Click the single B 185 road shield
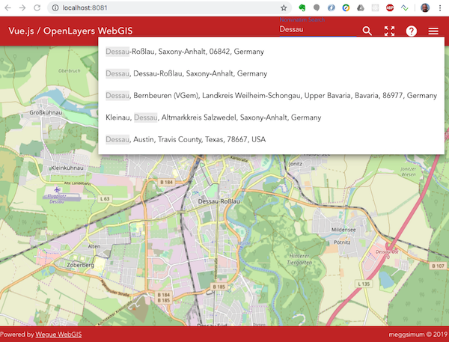 point(219,287)
